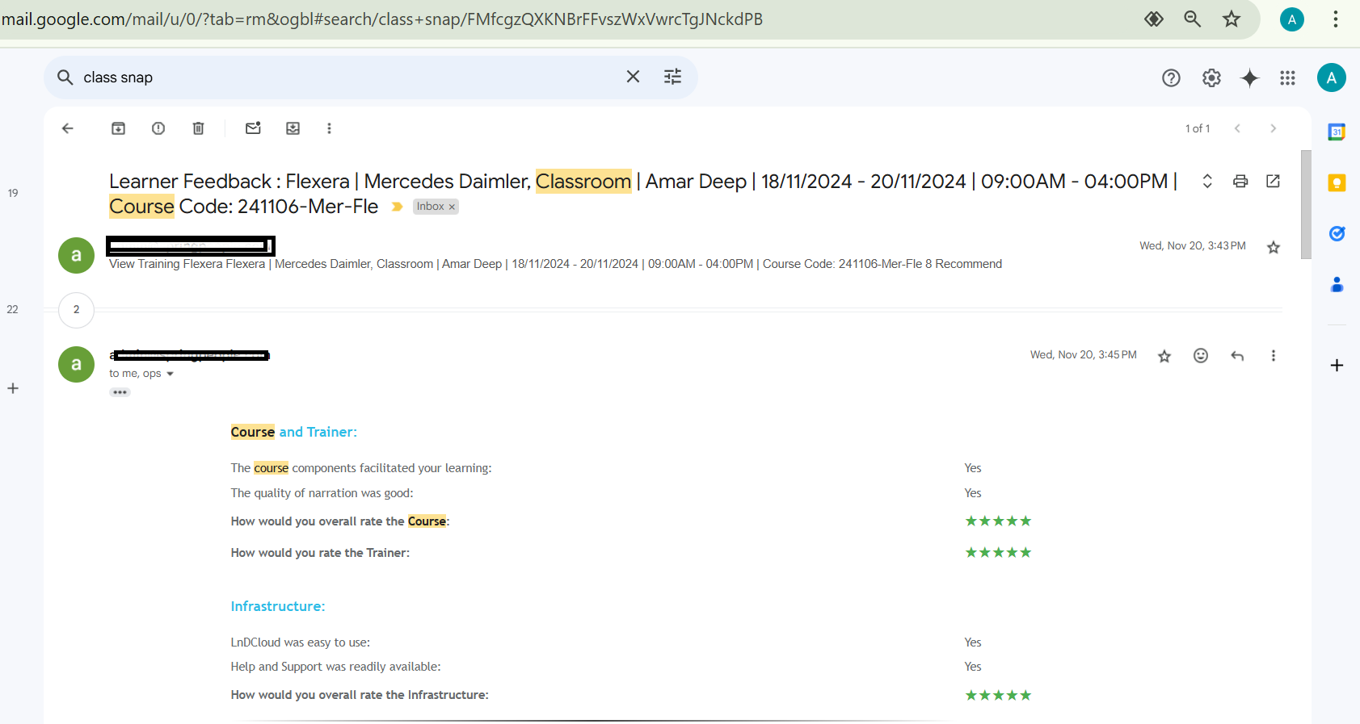Delete this email with trash icon
Viewport: 1360px width, 724px height.
click(199, 128)
